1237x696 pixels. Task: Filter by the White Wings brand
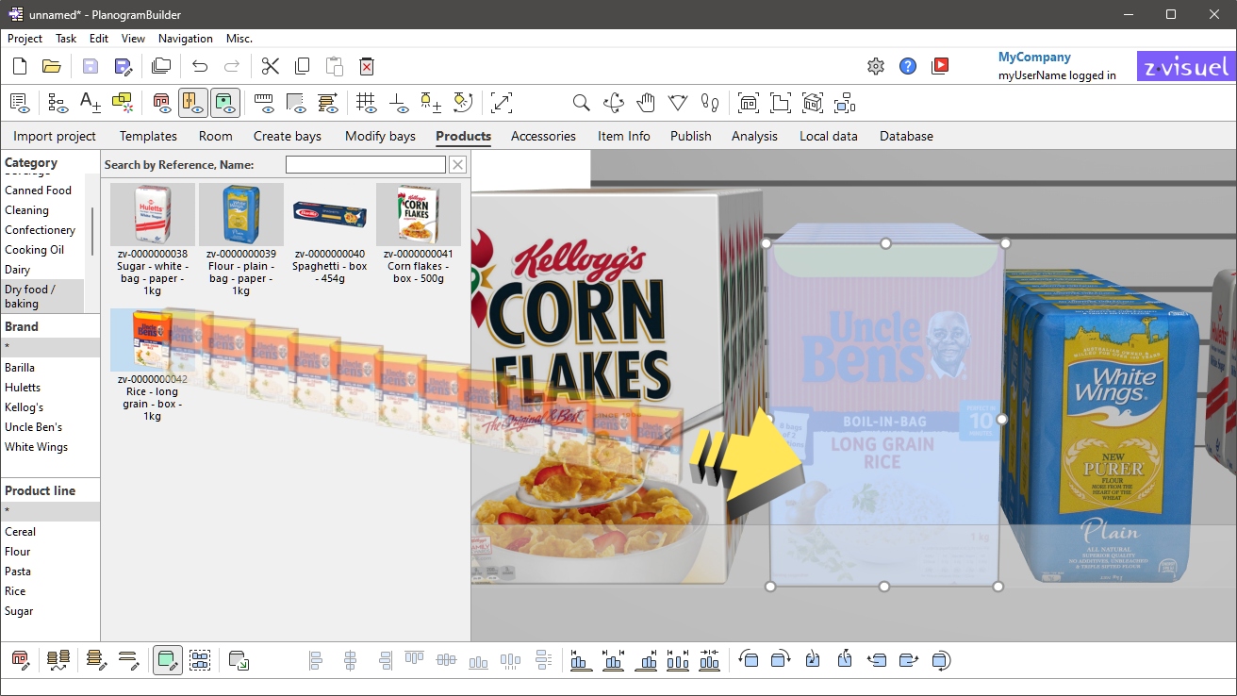[37, 446]
